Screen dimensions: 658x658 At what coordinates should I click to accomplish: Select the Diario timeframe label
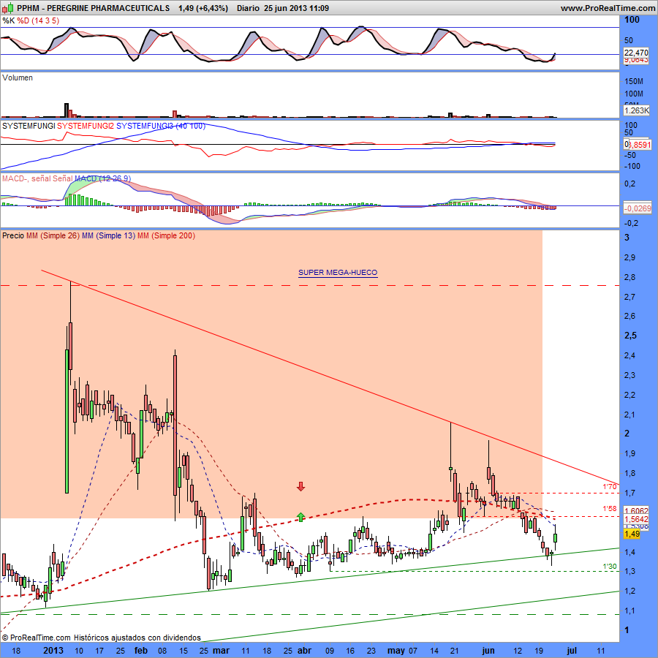point(248,8)
